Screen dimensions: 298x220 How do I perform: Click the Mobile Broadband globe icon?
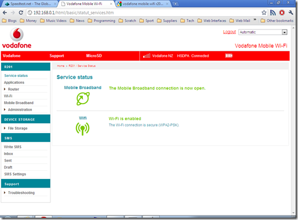click(x=83, y=98)
